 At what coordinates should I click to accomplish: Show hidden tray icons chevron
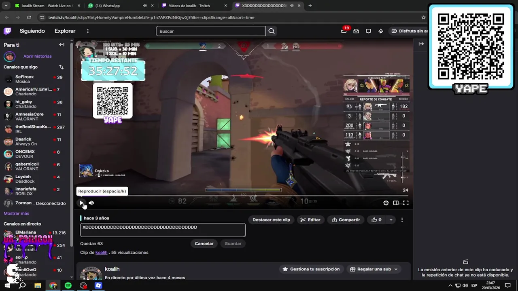click(x=450, y=285)
